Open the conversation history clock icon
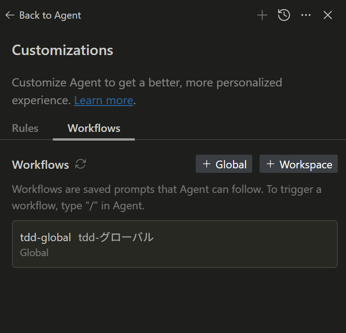The image size is (346, 333). tap(284, 15)
